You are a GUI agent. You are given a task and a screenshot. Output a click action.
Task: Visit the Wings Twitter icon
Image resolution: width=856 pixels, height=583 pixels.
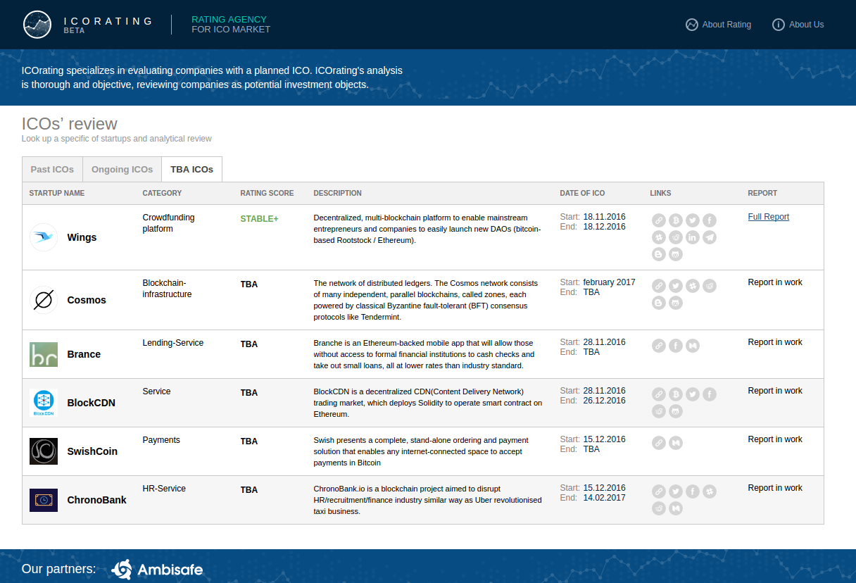pyautogui.click(x=693, y=220)
